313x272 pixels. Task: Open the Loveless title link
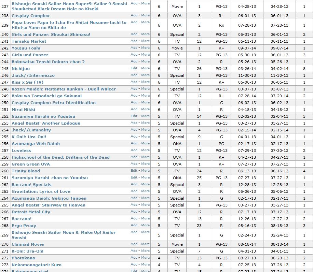[x=22, y=151]
